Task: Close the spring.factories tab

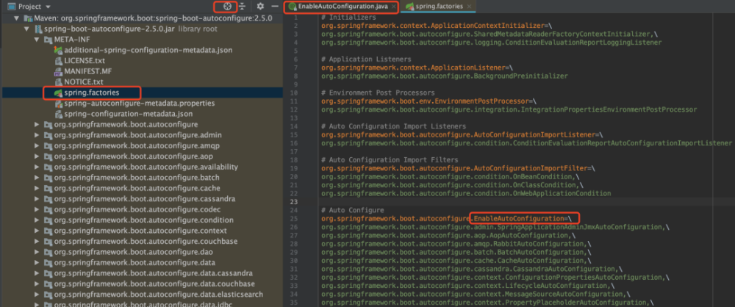Action: tap(469, 7)
